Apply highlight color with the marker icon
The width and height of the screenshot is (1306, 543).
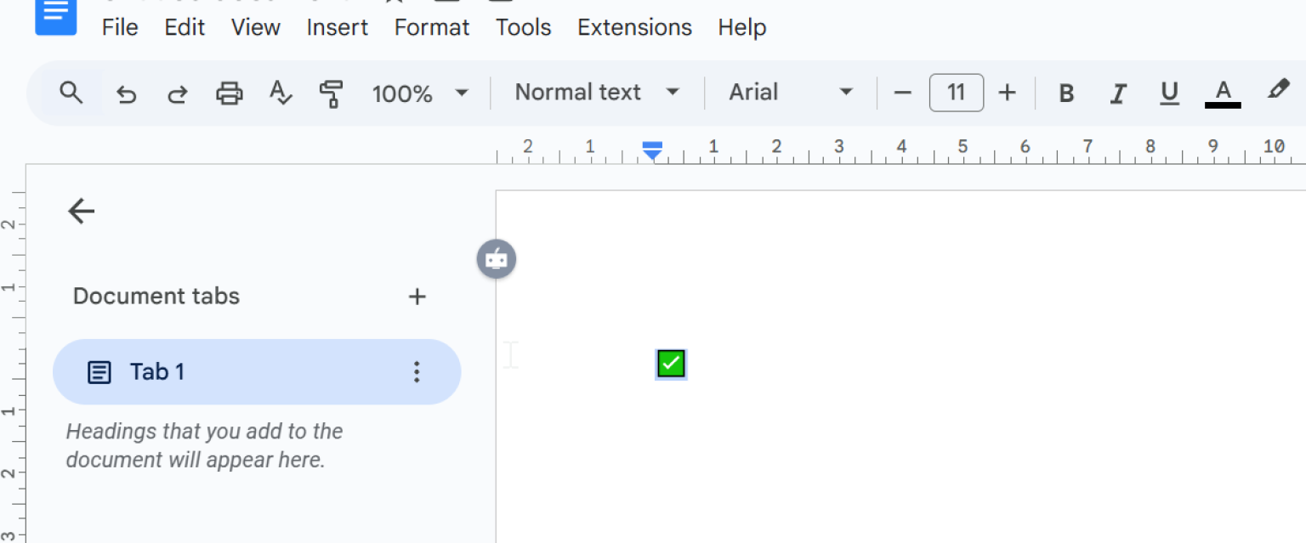(x=1279, y=93)
